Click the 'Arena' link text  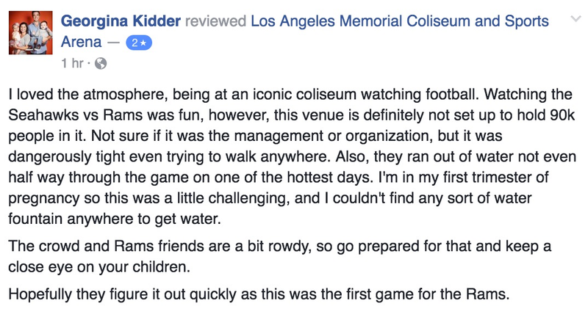coord(81,42)
